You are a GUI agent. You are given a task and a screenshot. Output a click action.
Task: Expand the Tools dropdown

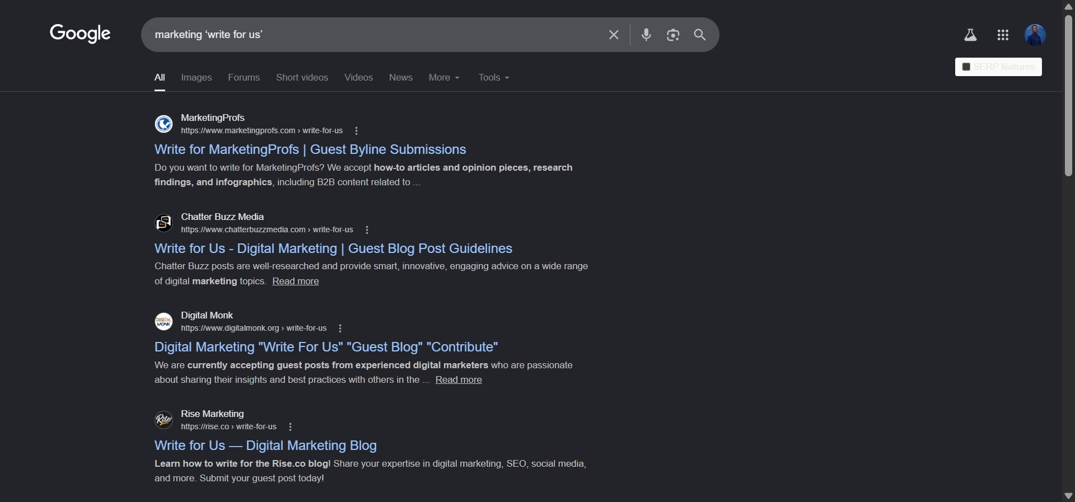tap(494, 77)
